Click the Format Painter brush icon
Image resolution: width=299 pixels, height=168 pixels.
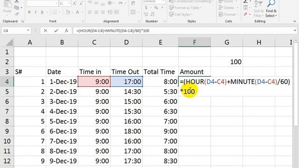[17, 14]
